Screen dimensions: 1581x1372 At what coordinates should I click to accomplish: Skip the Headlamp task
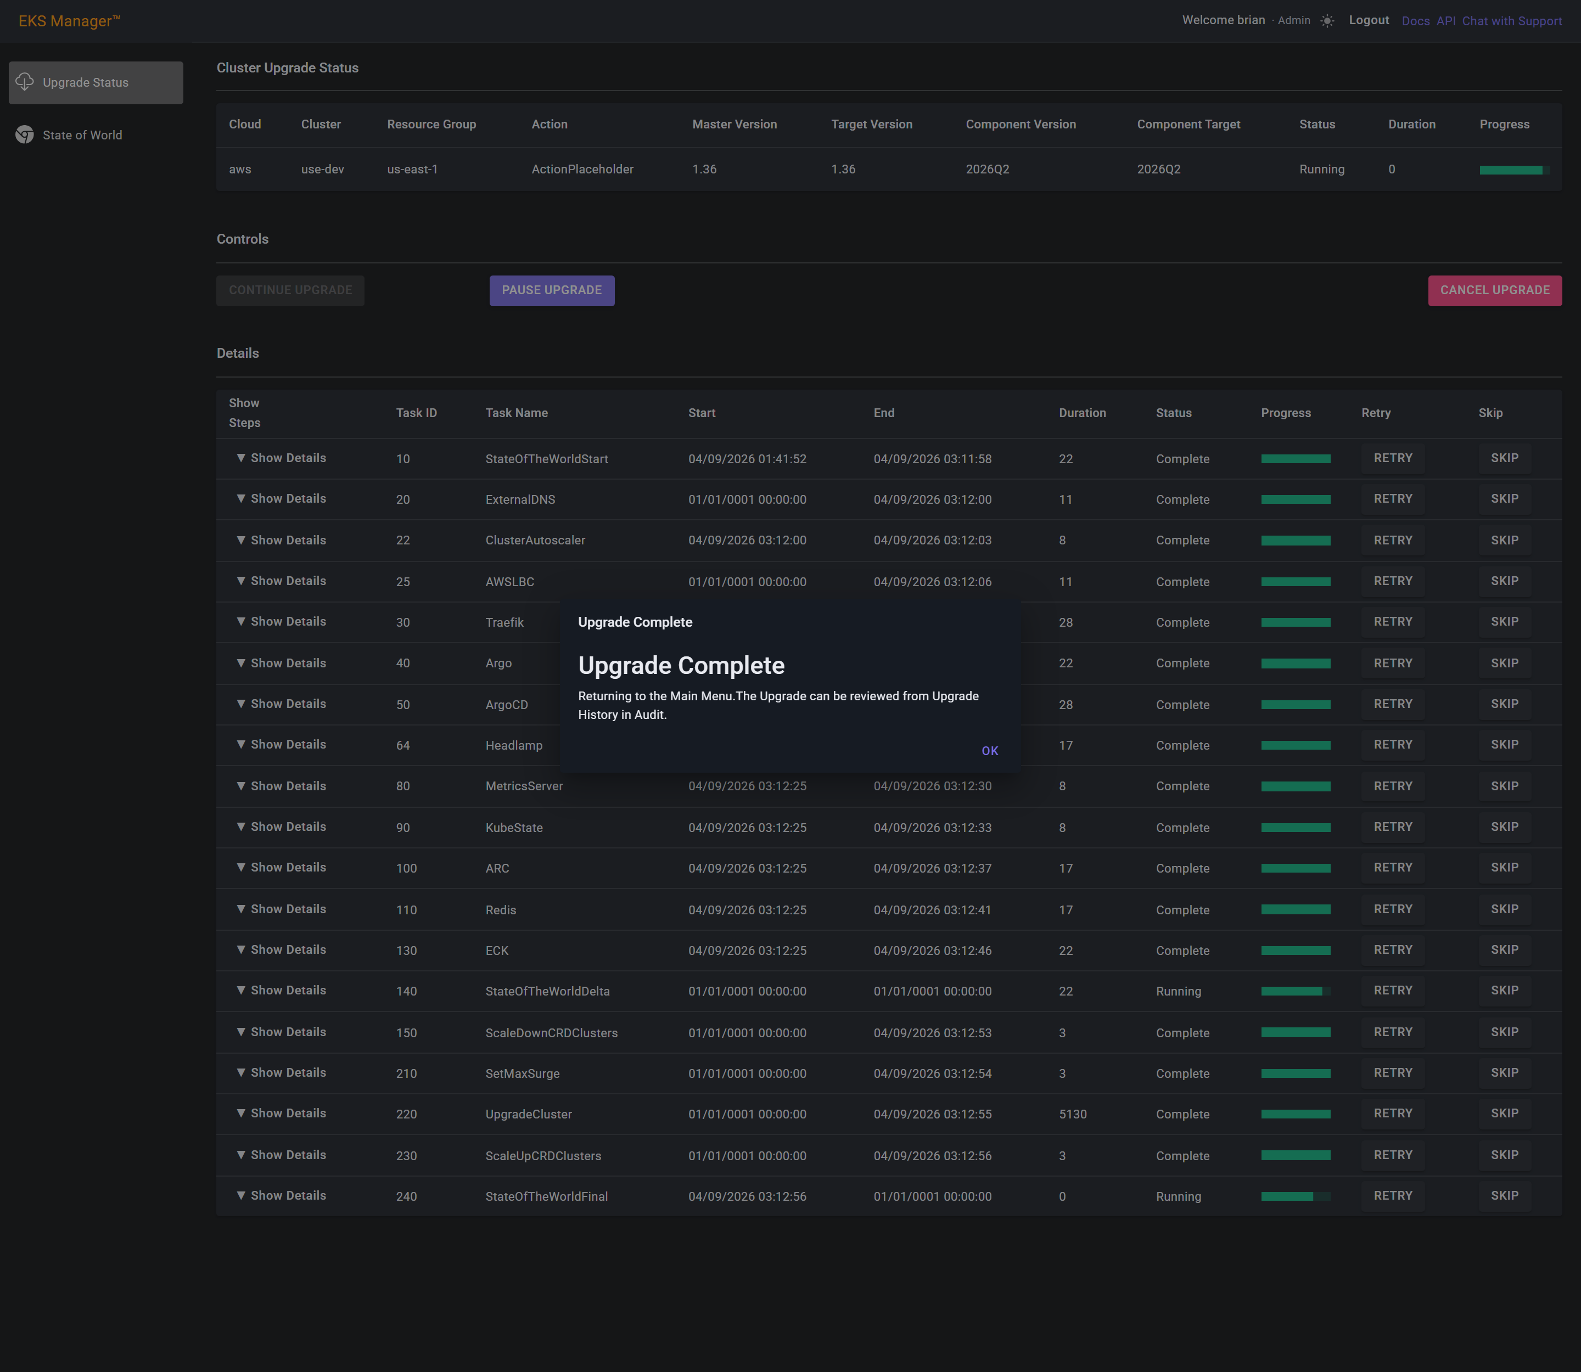1504,744
